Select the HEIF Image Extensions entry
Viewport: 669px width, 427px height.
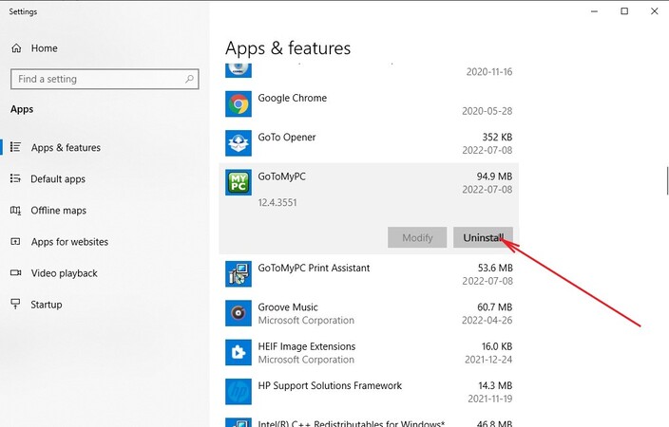coord(369,352)
